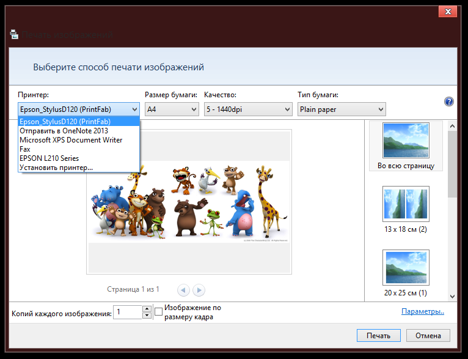468x359 pixels.
Task: Click the Печать button
Action: (x=378, y=336)
